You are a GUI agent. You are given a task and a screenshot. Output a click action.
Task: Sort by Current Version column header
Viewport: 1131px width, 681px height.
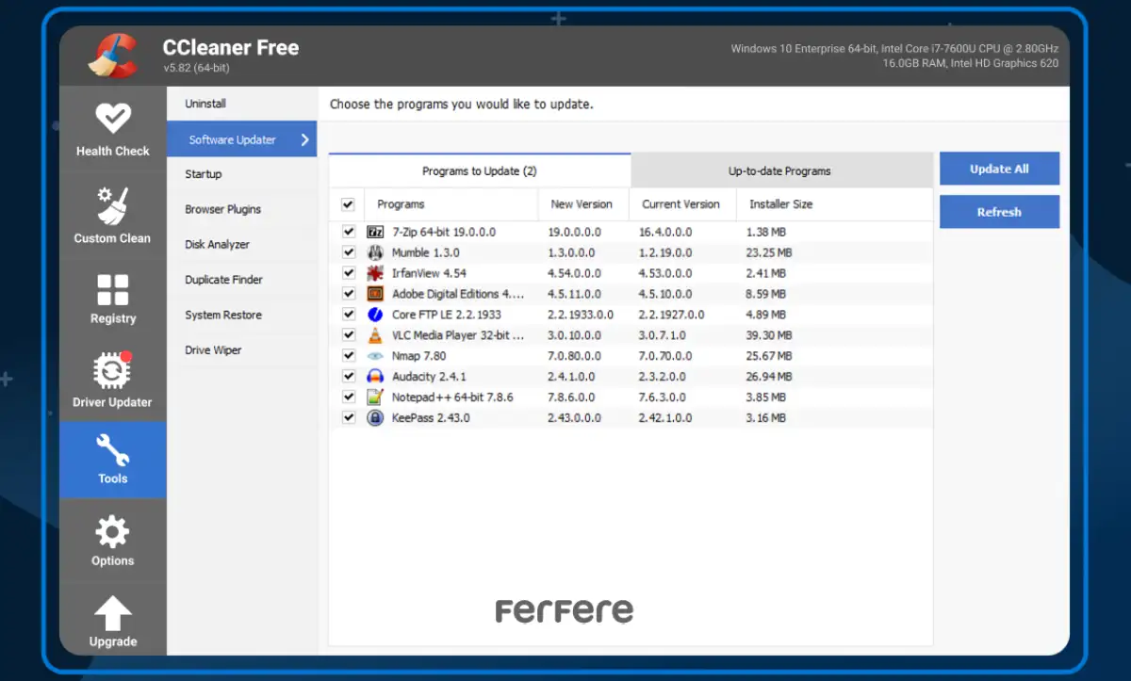pyautogui.click(x=681, y=204)
